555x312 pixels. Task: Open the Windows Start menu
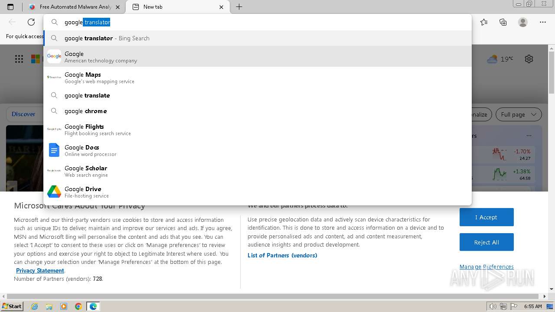pyautogui.click(x=12, y=306)
